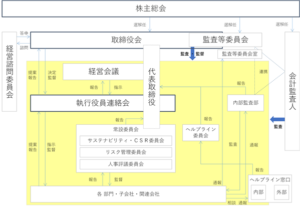Select the 内部 helpline window box
The height and width of the screenshot is (208, 300).
258,192
